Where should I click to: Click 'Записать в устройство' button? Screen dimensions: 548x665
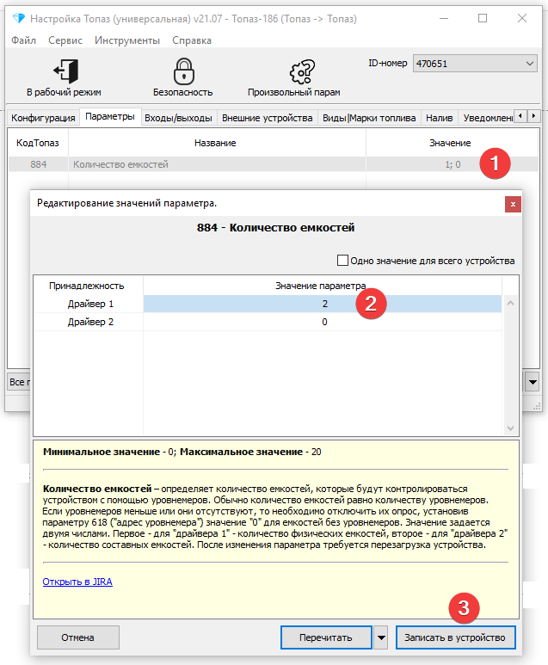click(455, 637)
